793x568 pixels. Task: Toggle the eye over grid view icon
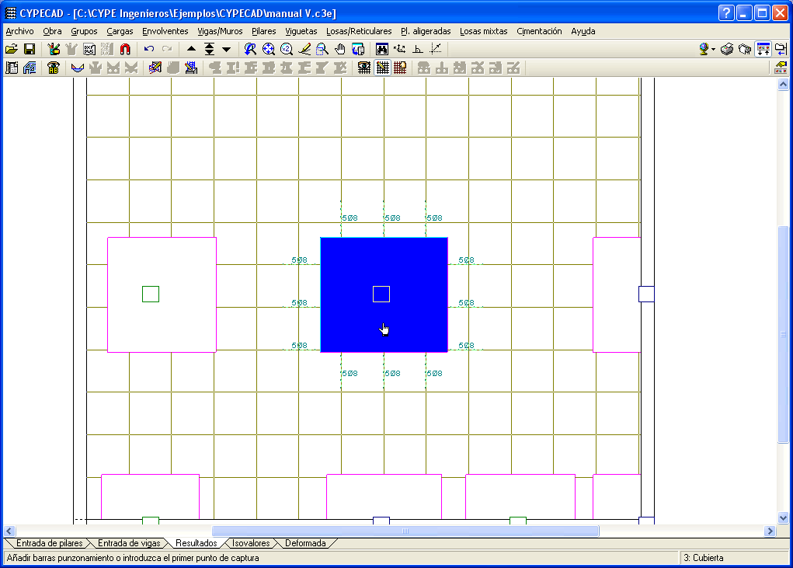click(x=364, y=68)
